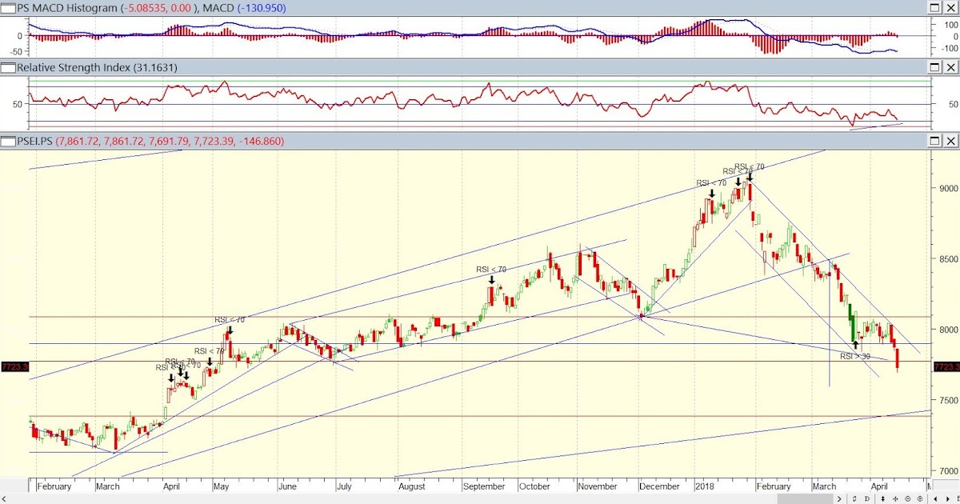Image resolution: width=960 pixels, height=504 pixels.
Task: Step the chart backward with left arrow icon
Action: [x=936, y=498]
